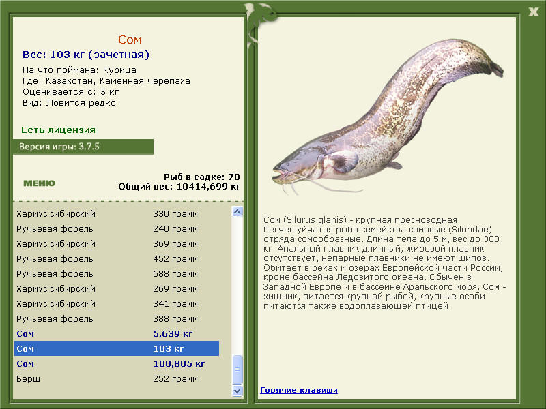The width and height of the screenshot is (546, 409).
Task: Select Ручьевая форель 688 грамм row
Action: [x=117, y=274]
